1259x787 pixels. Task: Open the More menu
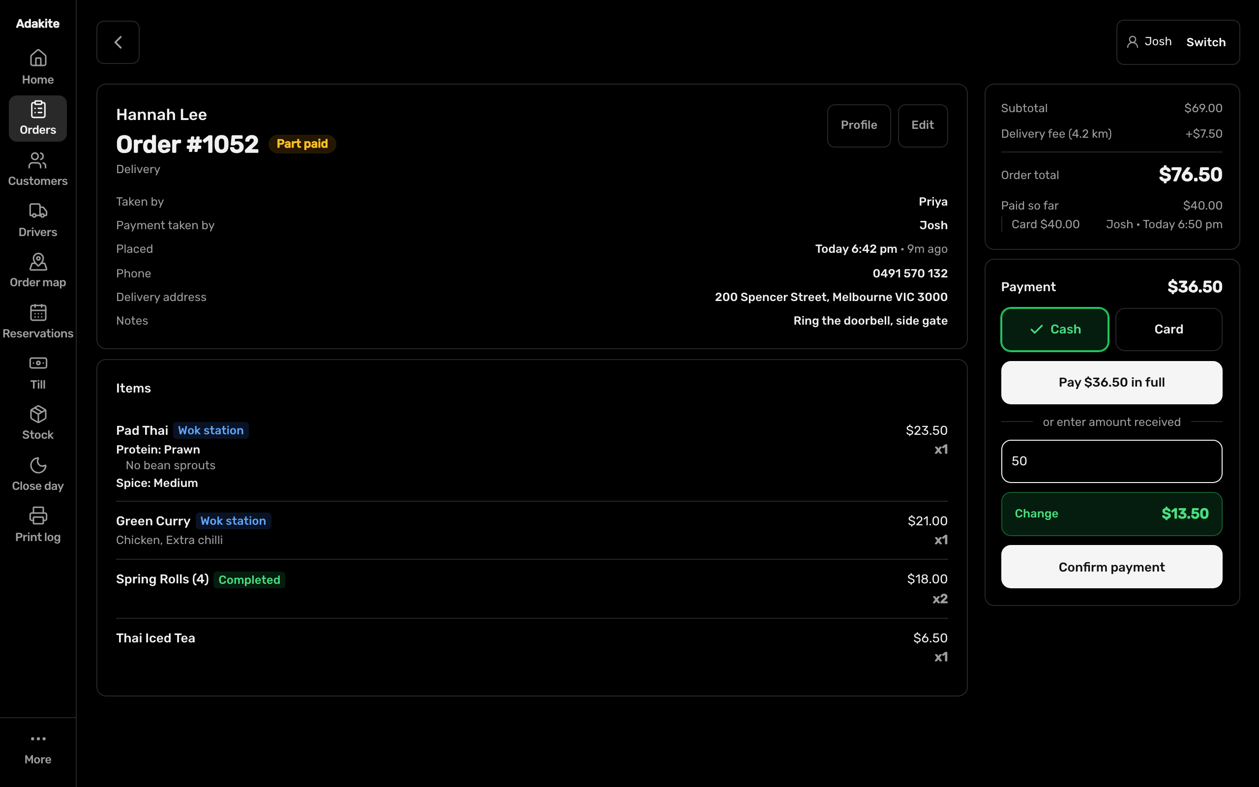click(x=38, y=749)
